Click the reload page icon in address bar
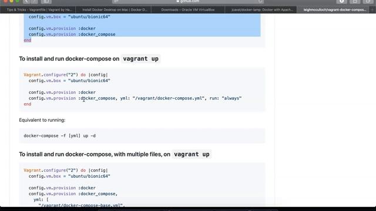The image size is (376, 211). pyautogui.click(x=260, y=1)
